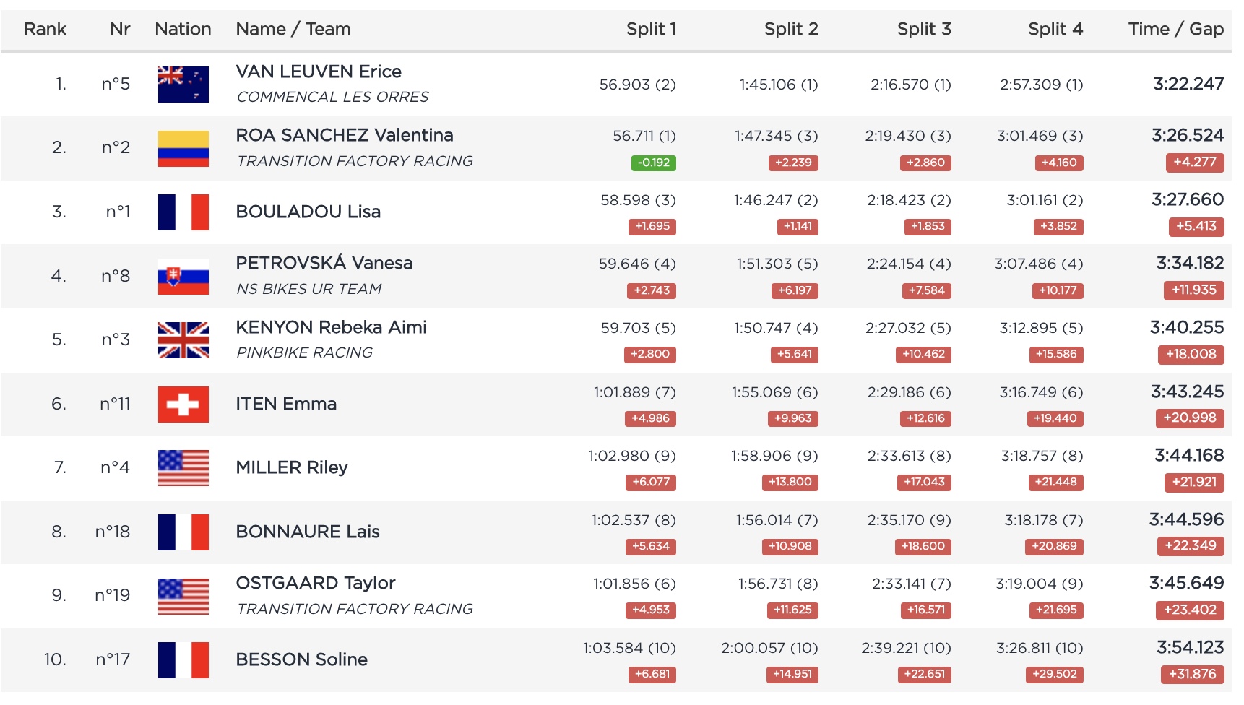1244x705 pixels.
Task: Click the winning time 3:22.247
Action: (x=1188, y=85)
